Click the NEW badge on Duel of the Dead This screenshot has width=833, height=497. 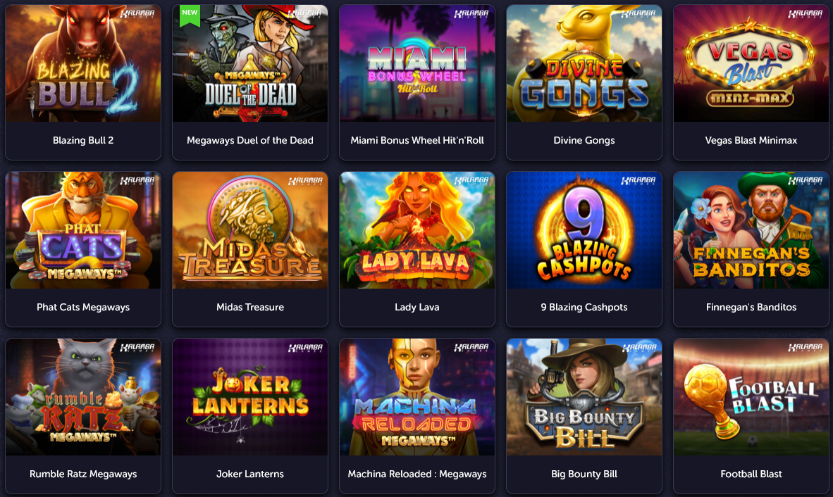(x=190, y=15)
